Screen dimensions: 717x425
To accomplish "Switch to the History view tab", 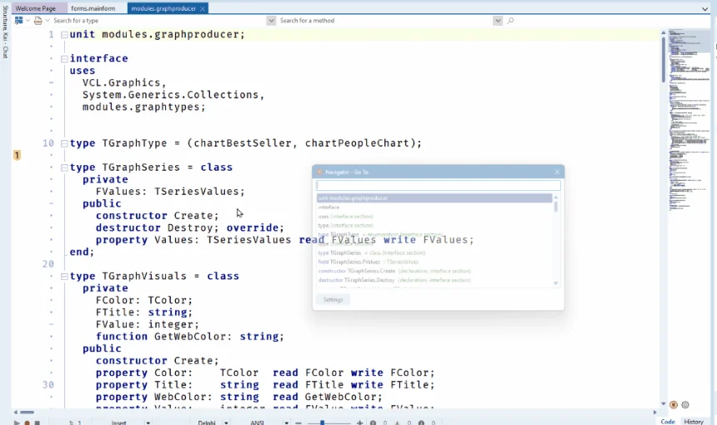I will (x=694, y=422).
